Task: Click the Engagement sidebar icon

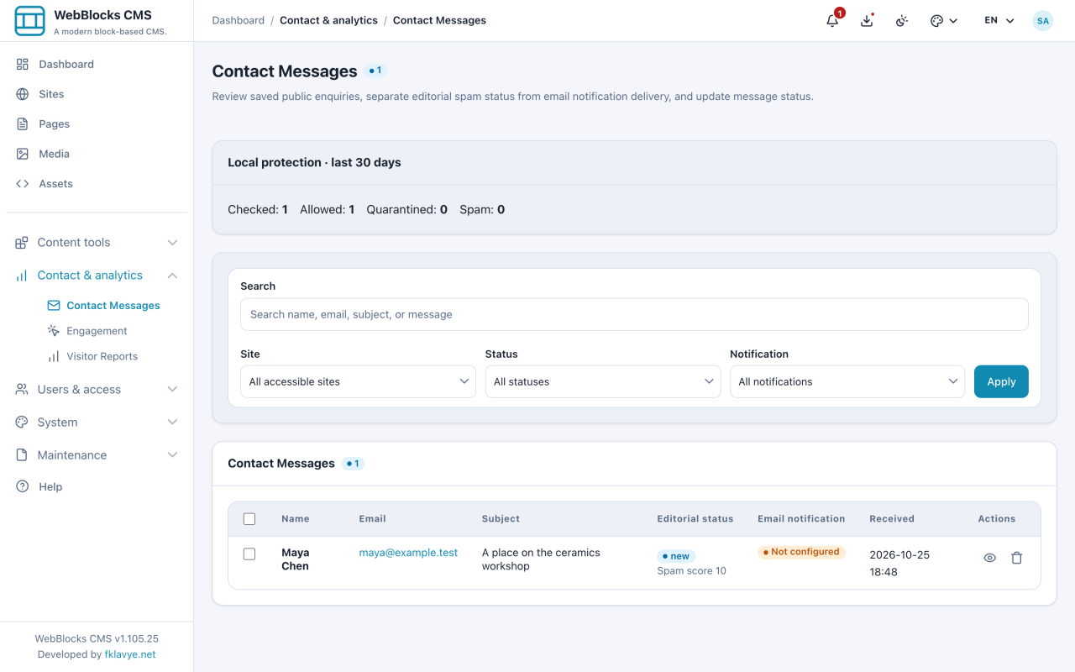Action: coord(54,331)
